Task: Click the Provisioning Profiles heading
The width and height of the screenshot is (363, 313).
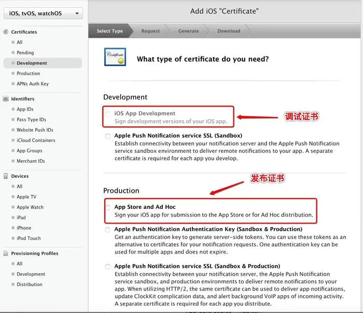Action: (x=35, y=253)
